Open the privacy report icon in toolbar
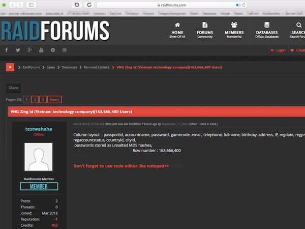 (x=77, y=5)
